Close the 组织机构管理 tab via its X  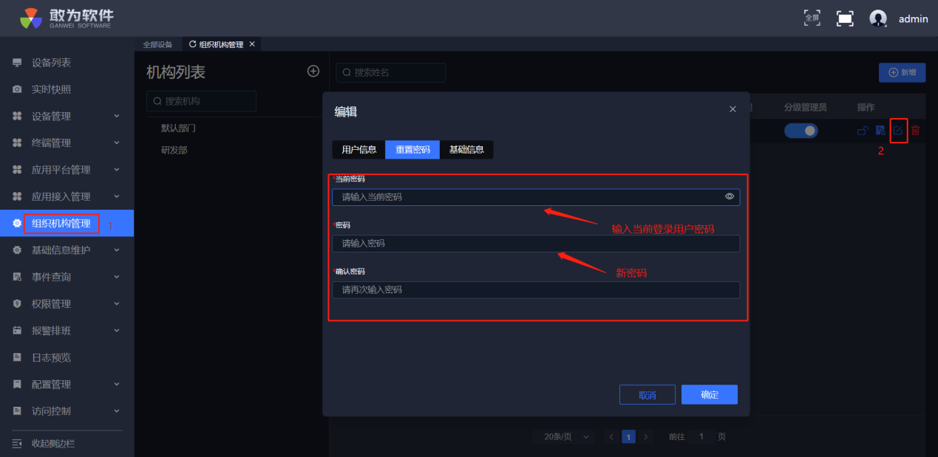point(252,44)
